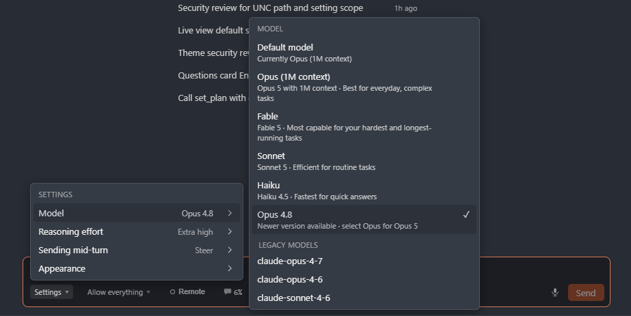Click the Remote circle status indicator

click(x=187, y=292)
